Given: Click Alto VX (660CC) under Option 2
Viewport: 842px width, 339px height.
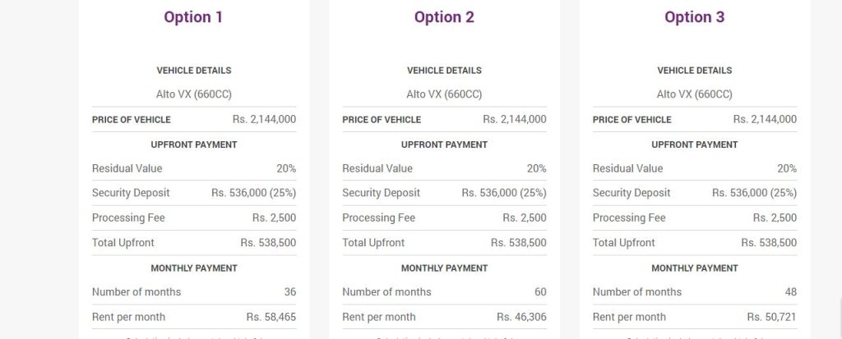Looking at the screenshot, I should [x=444, y=94].
